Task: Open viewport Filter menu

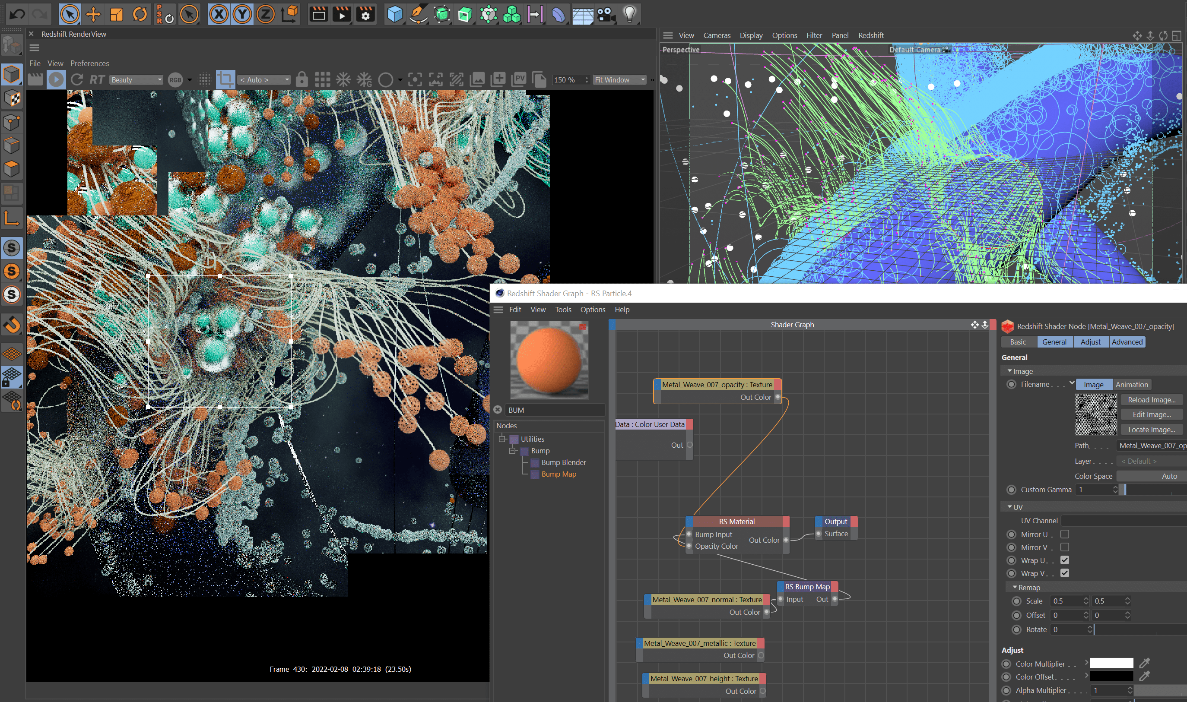Action: point(814,35)
